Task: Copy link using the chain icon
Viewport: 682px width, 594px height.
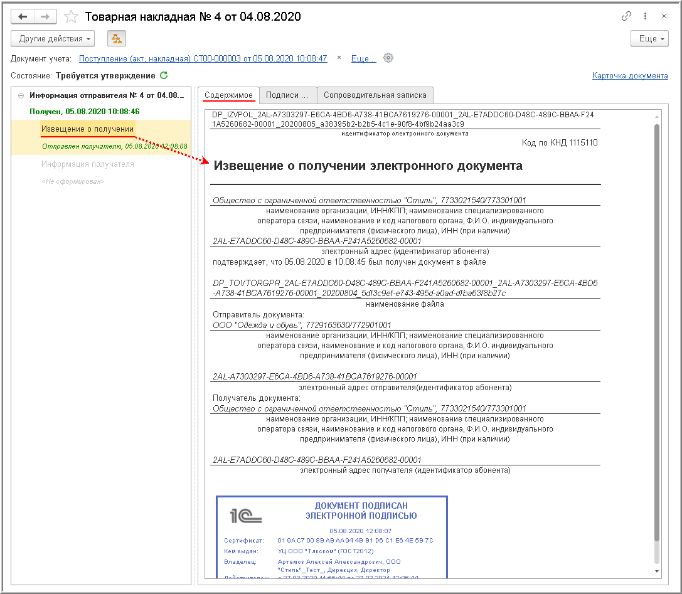Action: point(626,16)
